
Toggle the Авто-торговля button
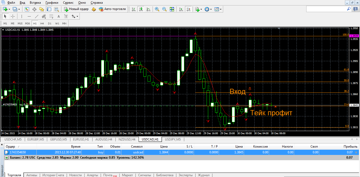click(x=113, y=9)
